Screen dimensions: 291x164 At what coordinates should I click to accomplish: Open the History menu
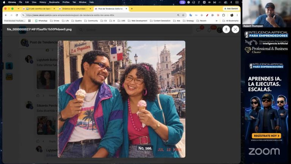43,2
